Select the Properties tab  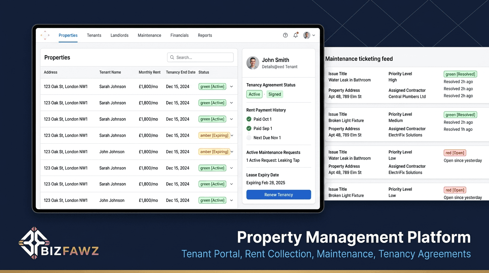[68, 36]
